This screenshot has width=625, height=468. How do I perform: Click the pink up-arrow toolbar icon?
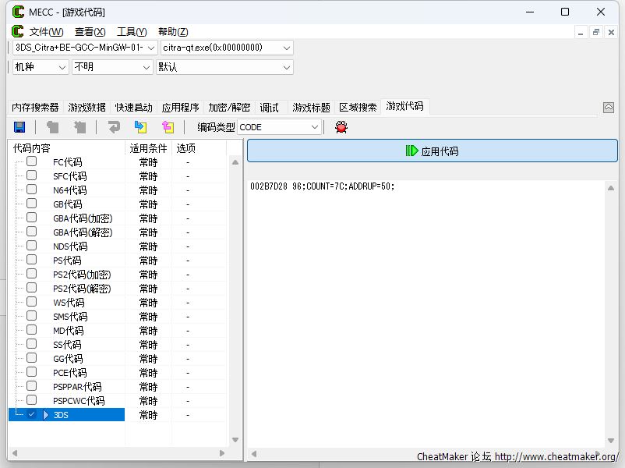(168, 127)
